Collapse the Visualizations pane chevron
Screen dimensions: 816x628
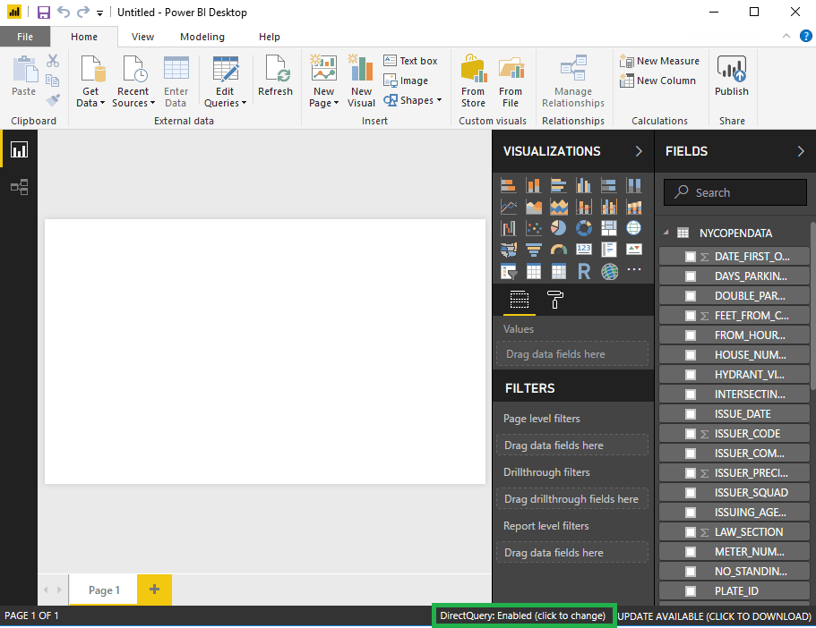click(x=639, y=152)
